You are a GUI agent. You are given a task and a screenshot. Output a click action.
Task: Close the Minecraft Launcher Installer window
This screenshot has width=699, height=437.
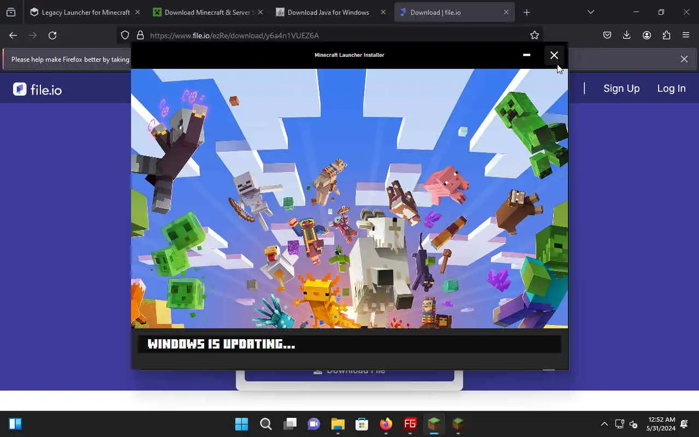pos(554,55)
